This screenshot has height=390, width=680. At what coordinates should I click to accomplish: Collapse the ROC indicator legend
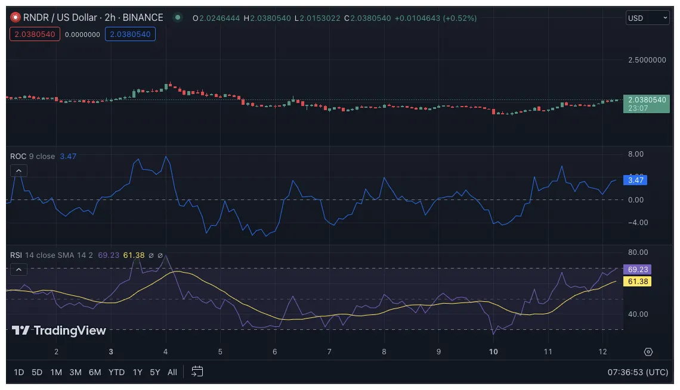[18, 171]
